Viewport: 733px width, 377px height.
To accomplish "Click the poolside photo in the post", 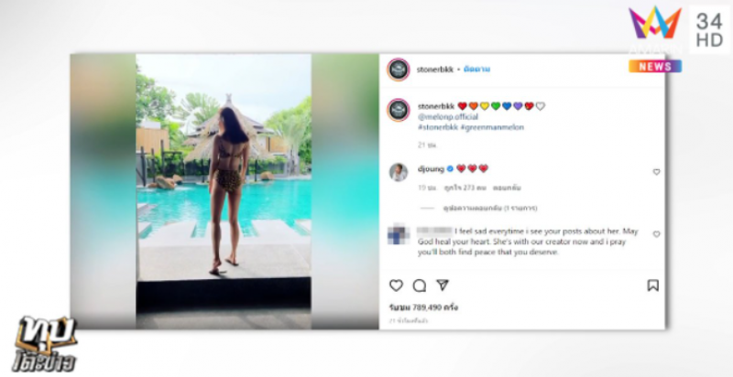I will click(x=224, y=191).
